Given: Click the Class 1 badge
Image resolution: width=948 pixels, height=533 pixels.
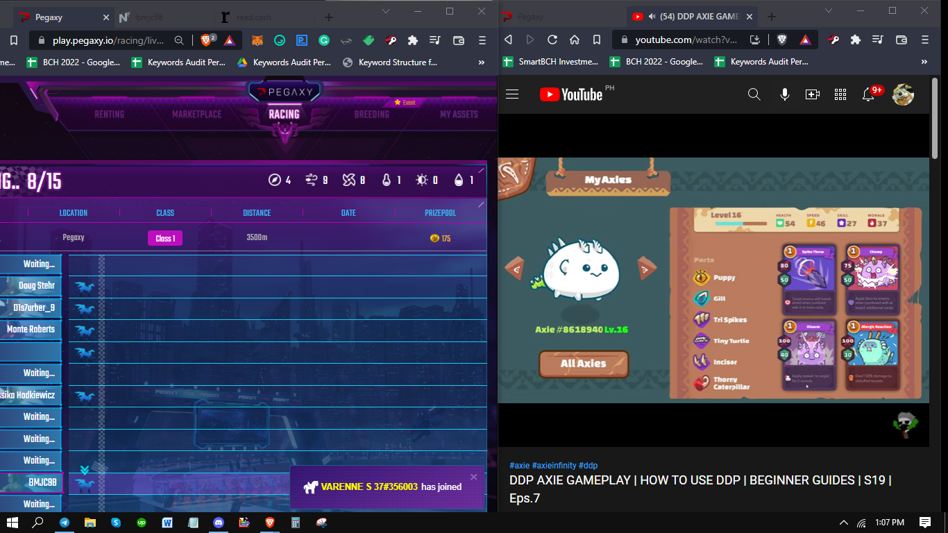Looking at the screenshot, I should (x=165, y=238).
